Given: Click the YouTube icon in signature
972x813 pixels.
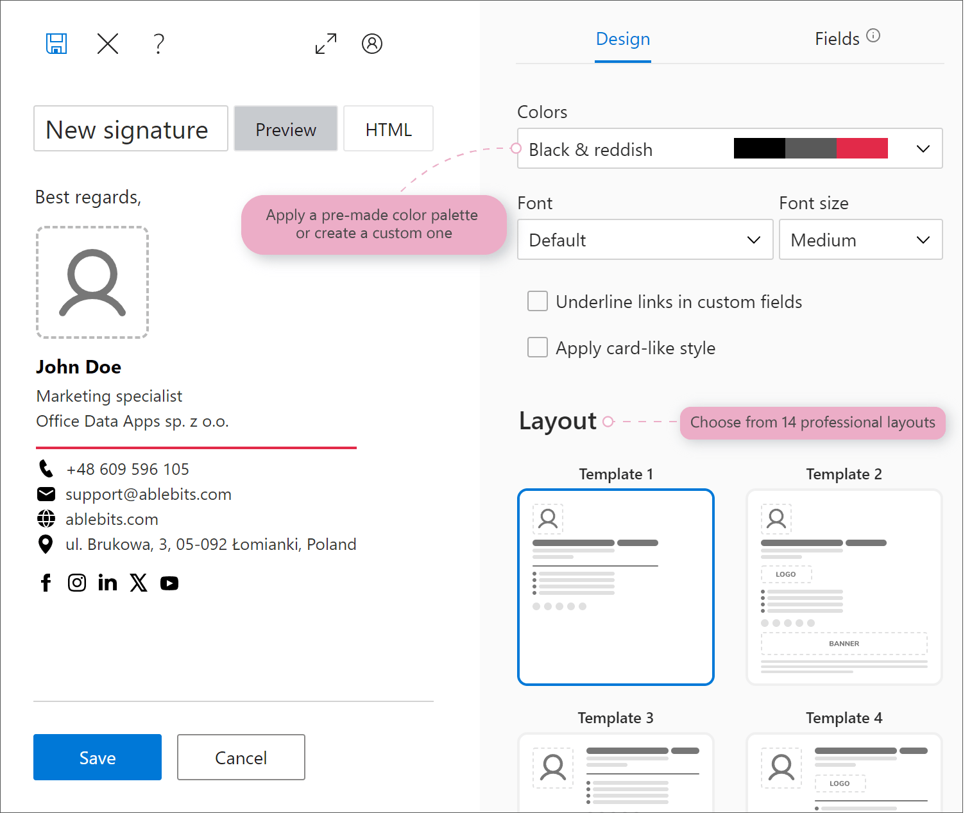Looking at the screenshot, I should coord(169,583).
